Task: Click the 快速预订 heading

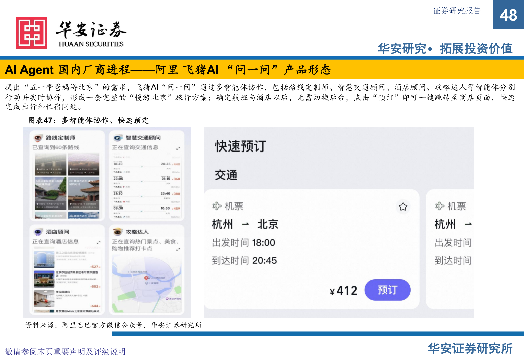Action: point(241,146)
